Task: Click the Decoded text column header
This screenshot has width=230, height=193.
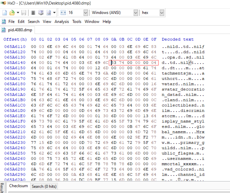Action: 178,39
